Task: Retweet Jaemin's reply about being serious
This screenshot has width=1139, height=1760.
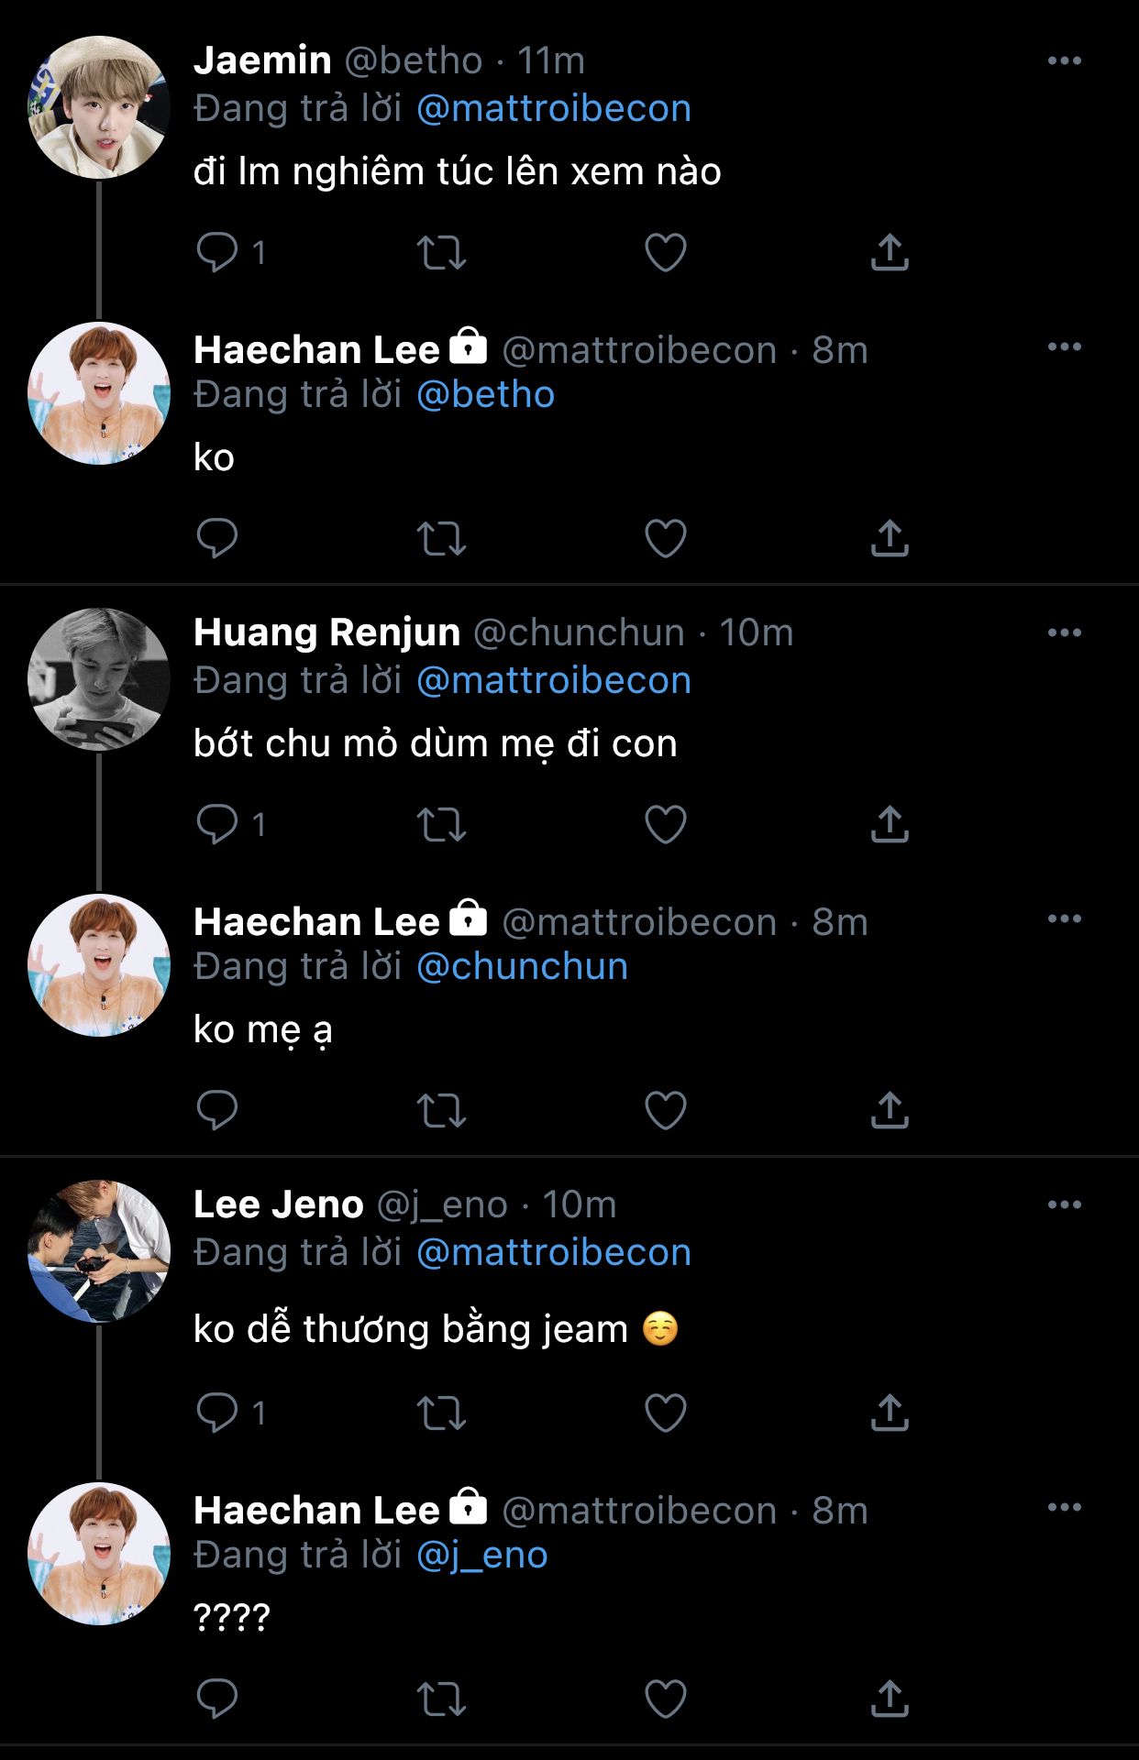Action: tap(441, 252)
